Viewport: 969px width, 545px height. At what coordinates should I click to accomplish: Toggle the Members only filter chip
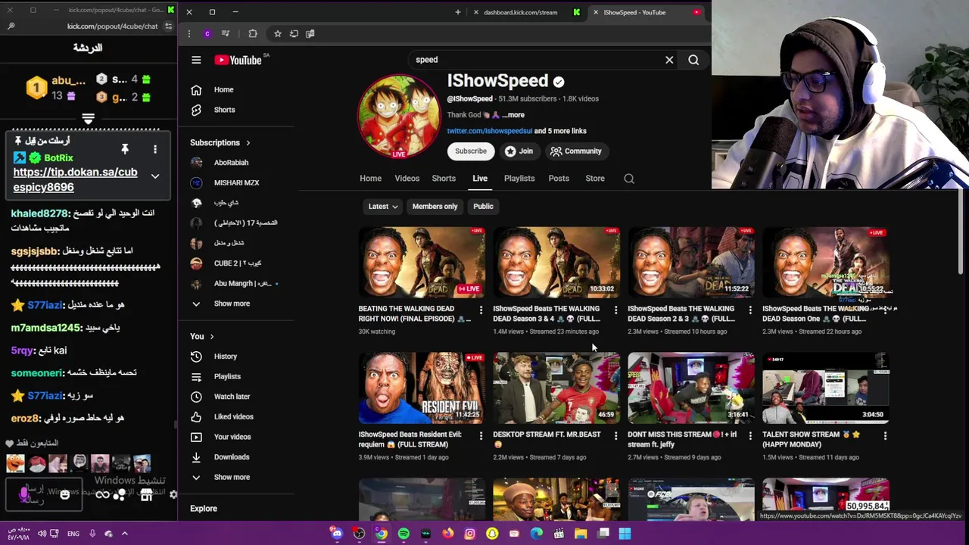pos(435,207)
